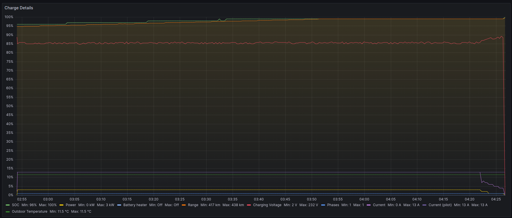Click Outdoor Temperature value 'Min: 11.5 °C'

59,212
